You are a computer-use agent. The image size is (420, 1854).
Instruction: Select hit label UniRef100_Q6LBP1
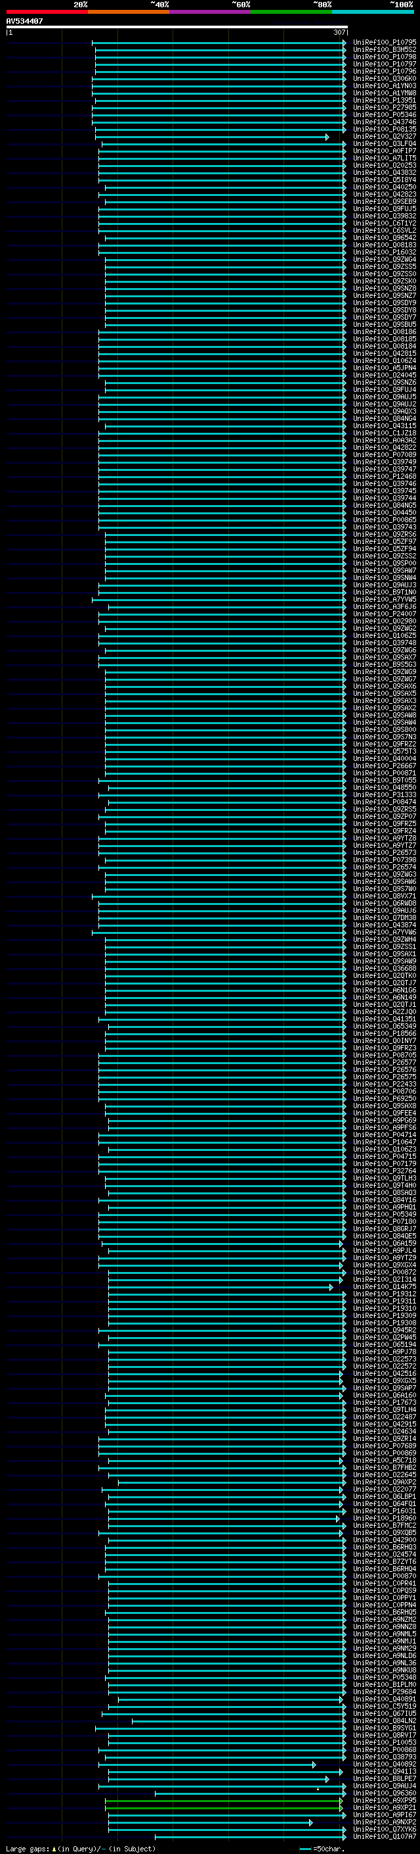(384, 1496)
